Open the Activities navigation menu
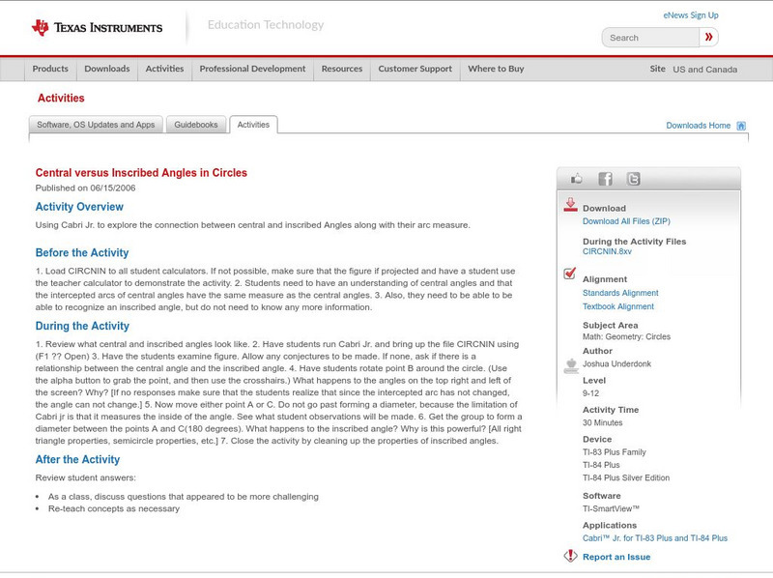Image resolution: width=773 pixels, height=578 pixels. coord(164,69)
